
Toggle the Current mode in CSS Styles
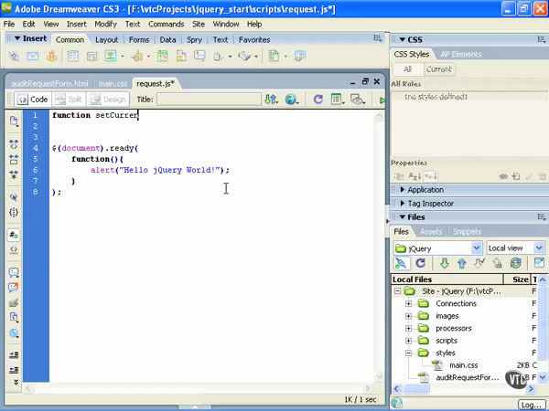438,69
